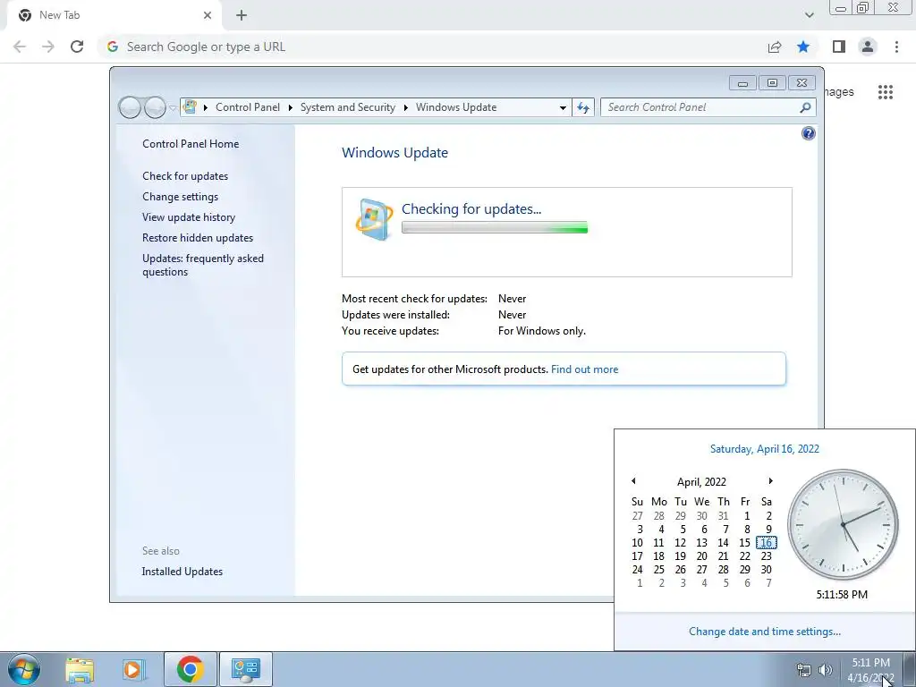Click the Windows Update help icon
The image size is (916, 687).
(x=808, y=134)
